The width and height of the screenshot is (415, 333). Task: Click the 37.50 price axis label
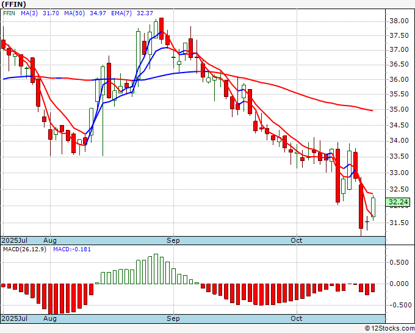[399, 36]
